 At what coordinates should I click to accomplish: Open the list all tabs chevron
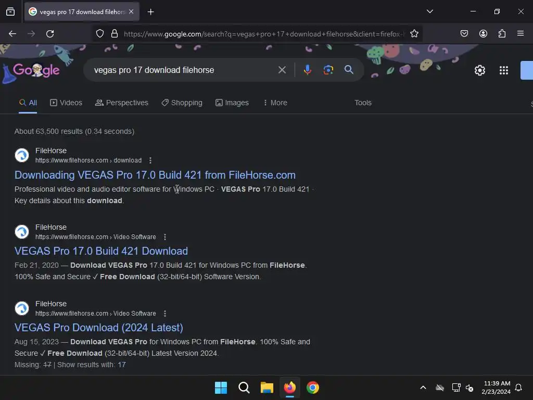(x=429, y=11)
